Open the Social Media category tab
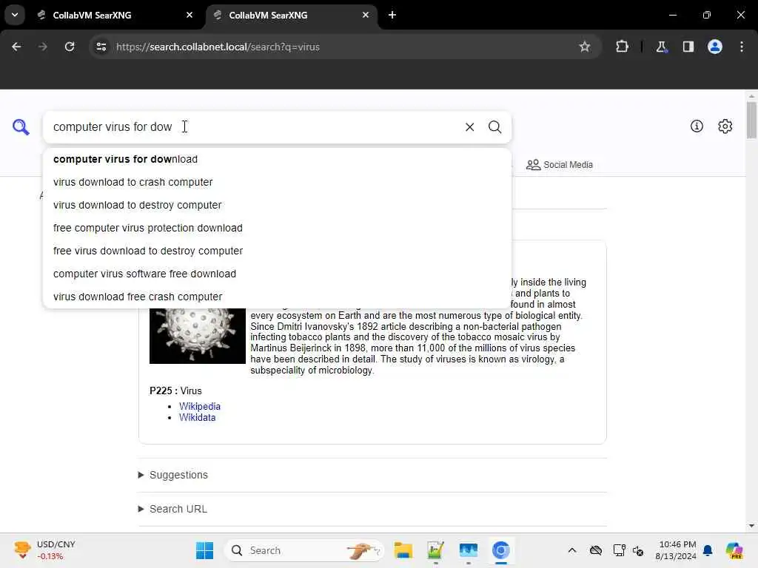The width and height of the screenshot is (758, 568). pyautogui.click(x=560, y=165)
